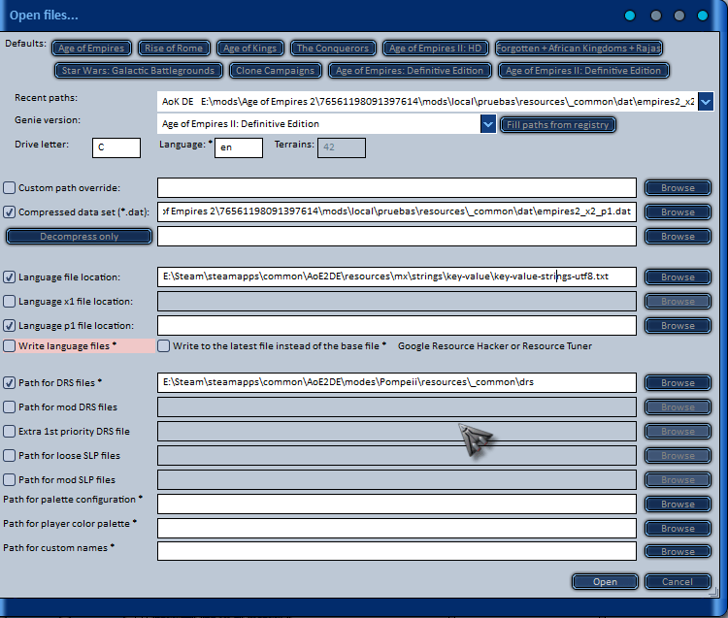Click the leftmost cyan title bar circle
This screenshot has height=618, width=728.
[x=630, y=16]
